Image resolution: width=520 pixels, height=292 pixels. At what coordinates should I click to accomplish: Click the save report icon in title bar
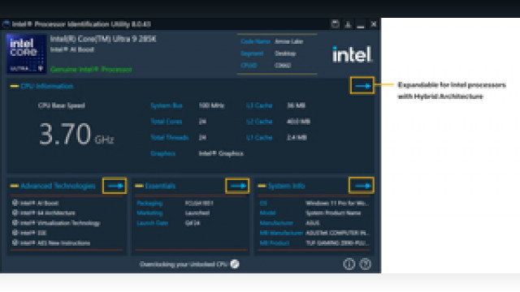[335, 24]
